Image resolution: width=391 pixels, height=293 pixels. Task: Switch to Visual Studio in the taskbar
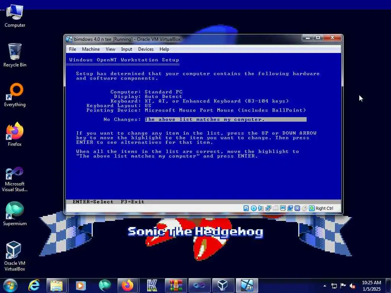point(199,285)
